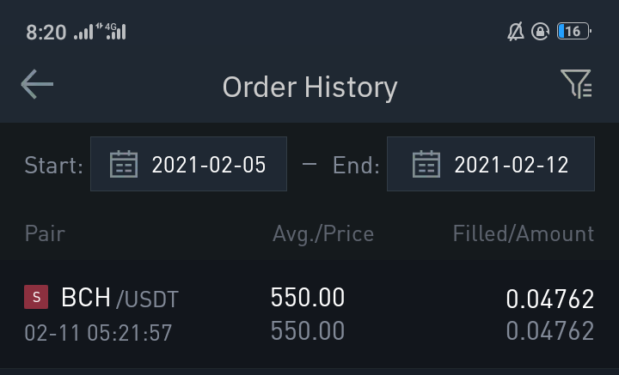Select the Avg./Price column header
The height and width of the screenshot is (375, 619).
click(x=323, y=234)
